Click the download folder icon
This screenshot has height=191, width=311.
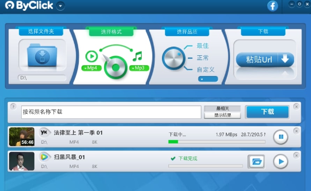coord(42,55)
